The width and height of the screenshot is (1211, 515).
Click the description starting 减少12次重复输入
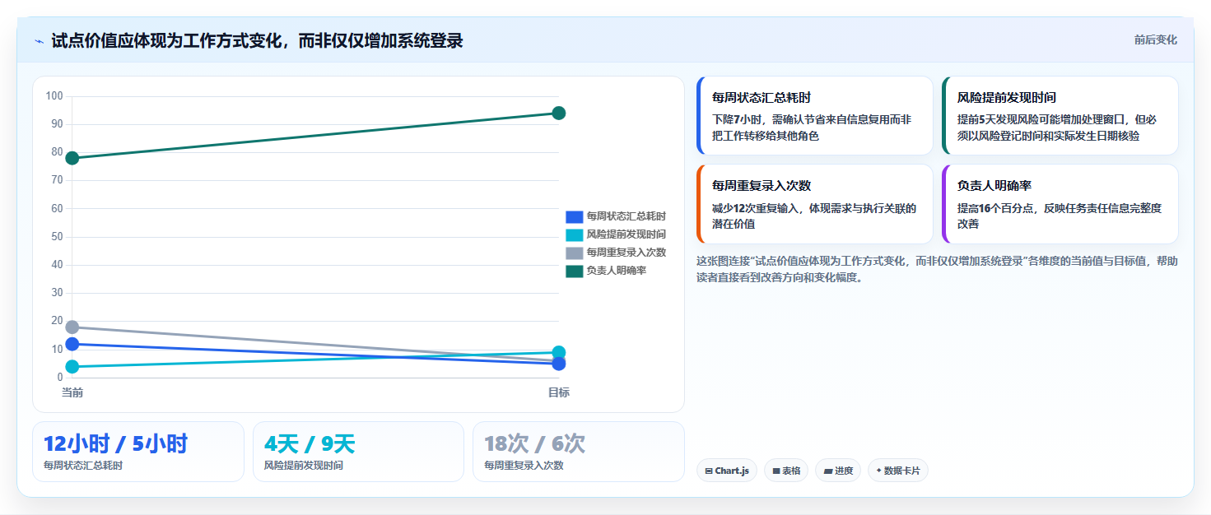point(814,216)
